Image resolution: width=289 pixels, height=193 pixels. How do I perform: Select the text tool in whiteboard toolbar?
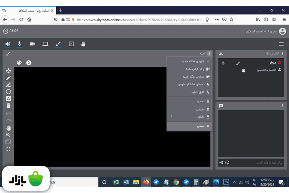coord(8,98)
